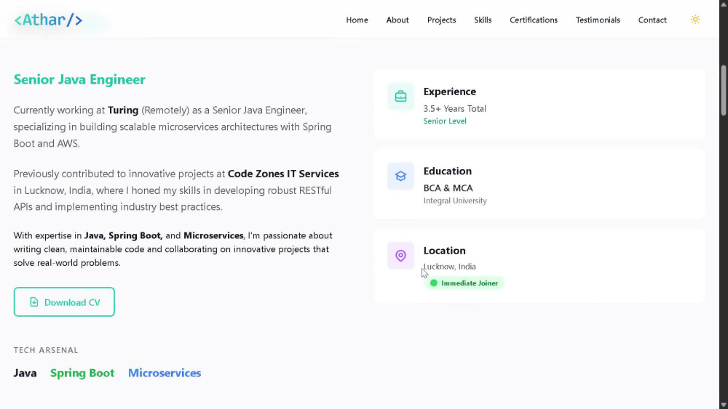Go to Testimonials section

598,20
